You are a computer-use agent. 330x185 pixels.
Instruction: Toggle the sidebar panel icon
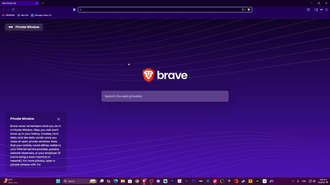tap(316, 10)
